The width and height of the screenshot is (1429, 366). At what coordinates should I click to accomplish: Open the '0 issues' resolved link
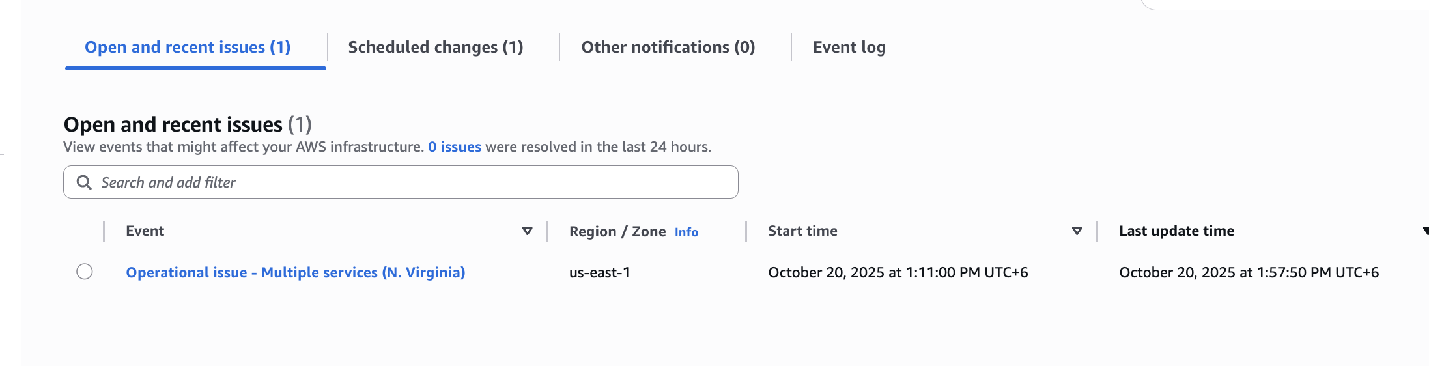[455, 147]
